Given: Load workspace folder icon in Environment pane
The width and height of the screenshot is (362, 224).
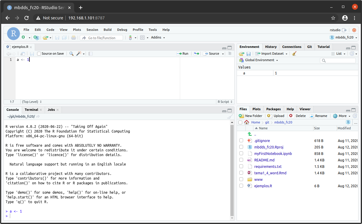Looking at the screenshot, I should tap(241, 54).
